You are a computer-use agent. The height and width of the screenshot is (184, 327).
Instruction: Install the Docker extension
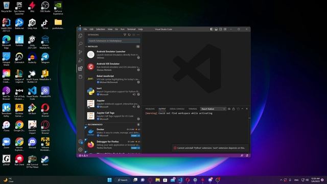134,135
